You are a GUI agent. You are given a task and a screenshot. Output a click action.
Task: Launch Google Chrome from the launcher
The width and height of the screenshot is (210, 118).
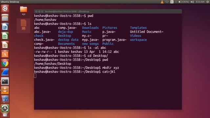coord(5,63)
